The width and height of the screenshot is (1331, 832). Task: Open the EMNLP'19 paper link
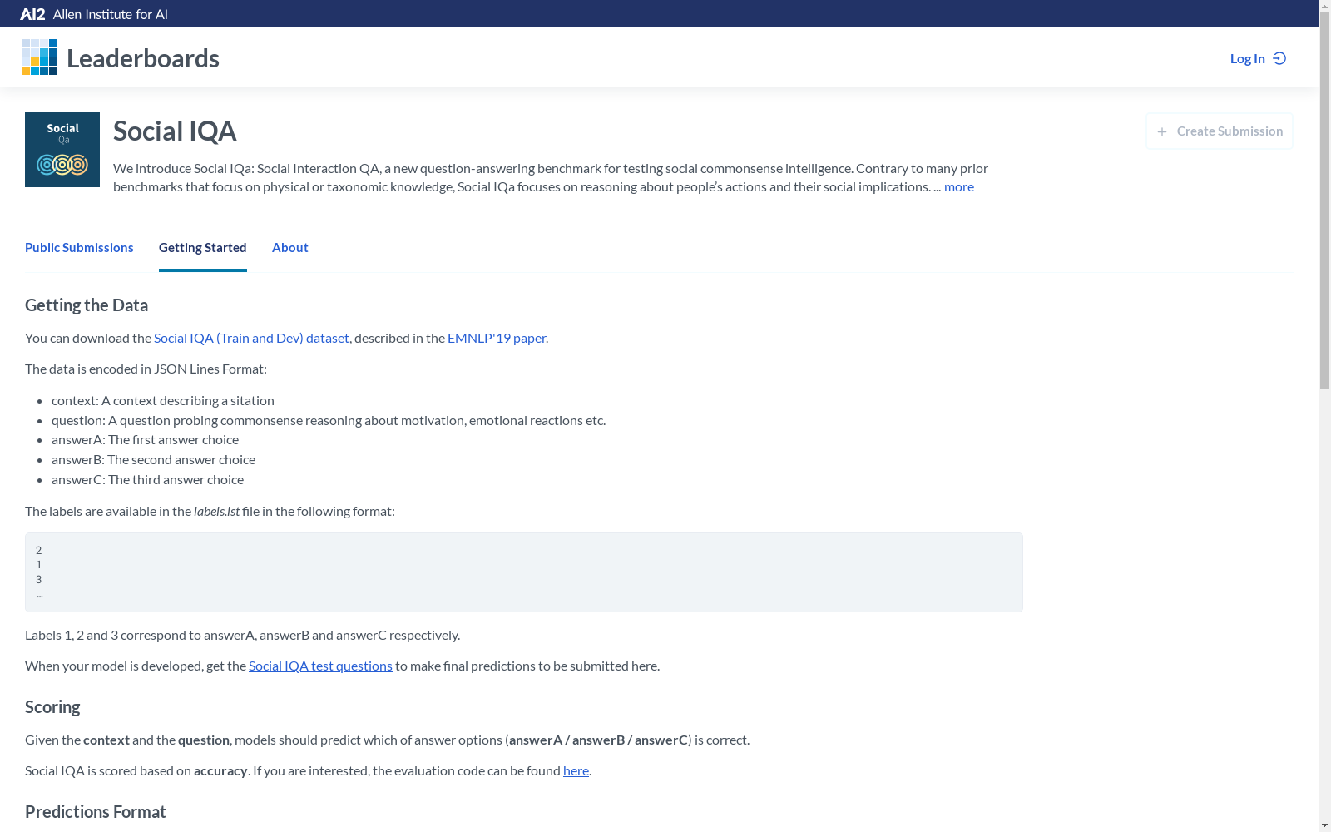pos(497,338)
